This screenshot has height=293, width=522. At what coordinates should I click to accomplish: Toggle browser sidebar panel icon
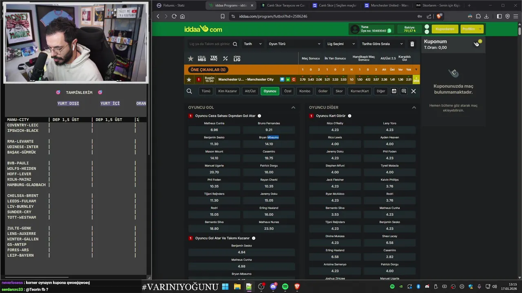click(499, 16)
